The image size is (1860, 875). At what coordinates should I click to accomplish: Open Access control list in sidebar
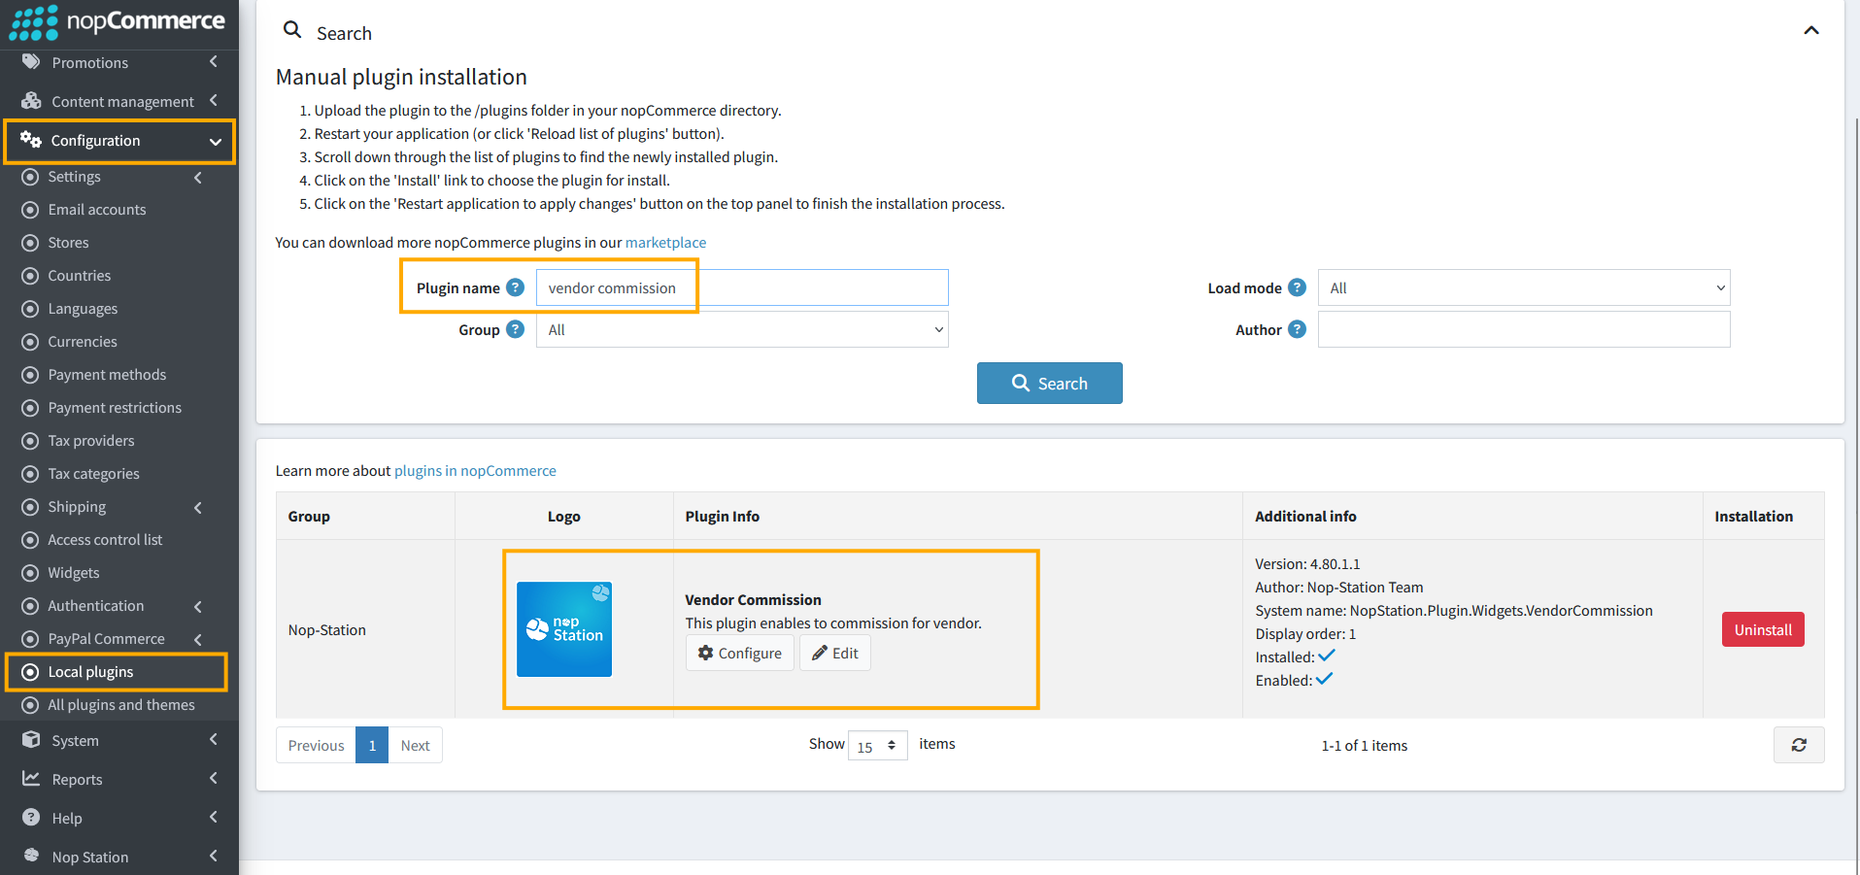[105, 540]
